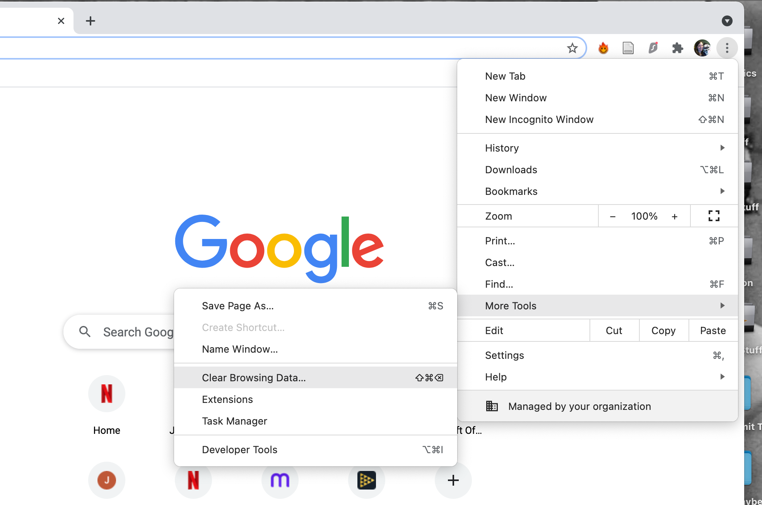
Task: Increase zoom with the plus control
Action: [675, 216]
